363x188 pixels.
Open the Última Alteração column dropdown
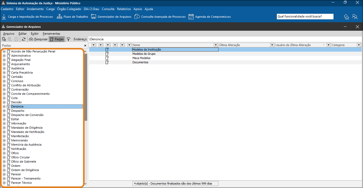pyautogui.click(x=272, y=45)
